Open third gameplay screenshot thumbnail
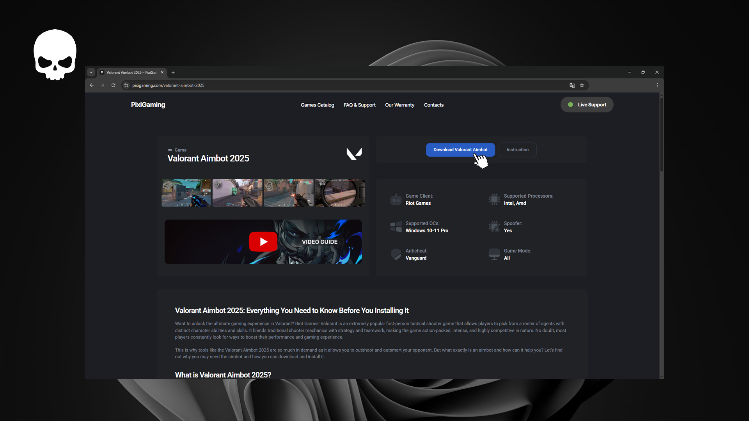This screenshot has width=749, height=421. coord(289,193)
